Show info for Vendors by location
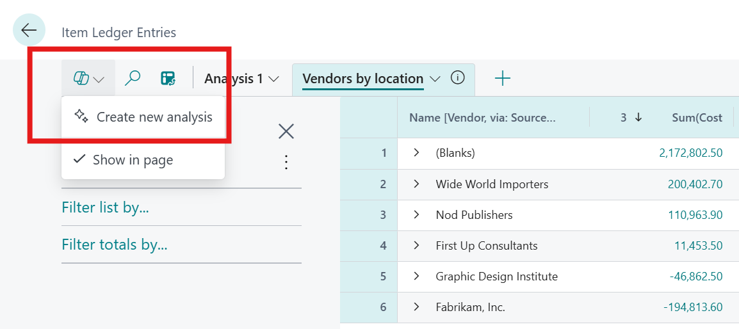This screenshot has height=329, width=739. click(458, 78)
